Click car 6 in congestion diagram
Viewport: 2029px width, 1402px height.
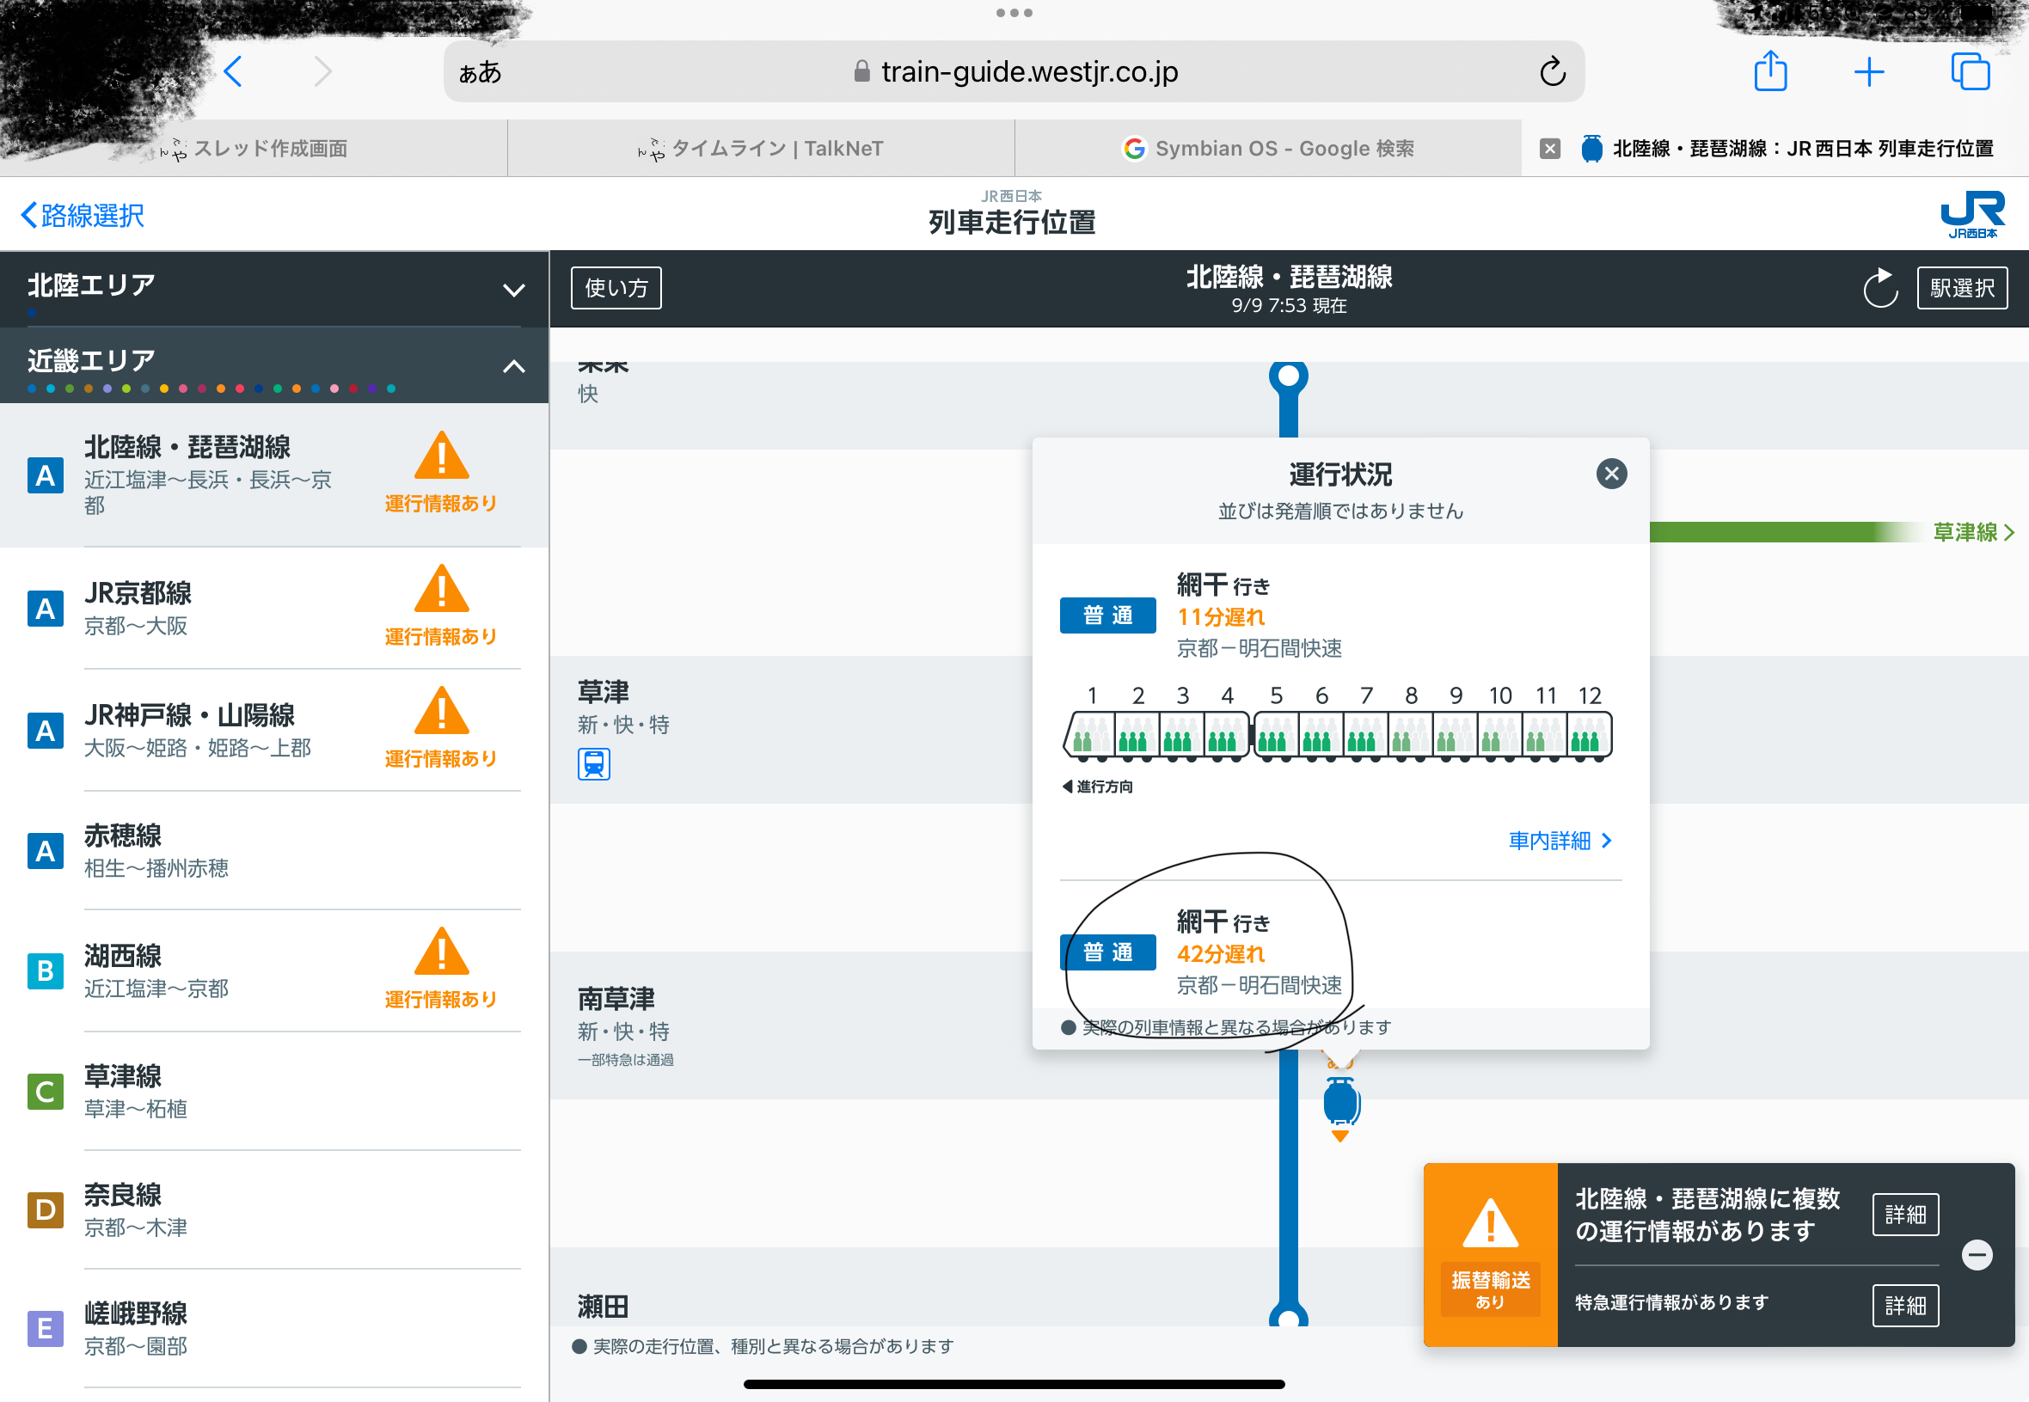1320,734
